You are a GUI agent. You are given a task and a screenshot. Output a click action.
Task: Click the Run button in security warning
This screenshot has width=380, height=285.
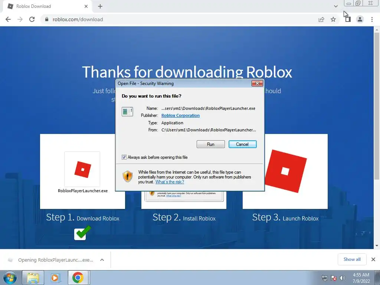211,144
